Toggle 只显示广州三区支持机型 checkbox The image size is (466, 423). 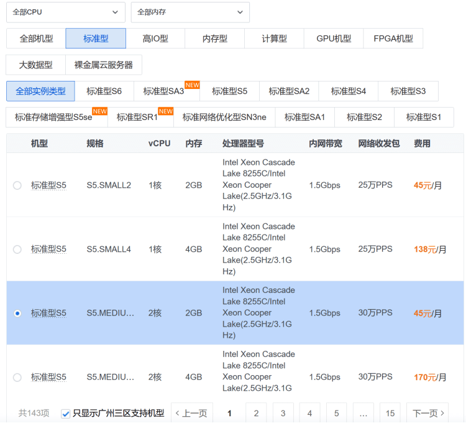point(65,414)
